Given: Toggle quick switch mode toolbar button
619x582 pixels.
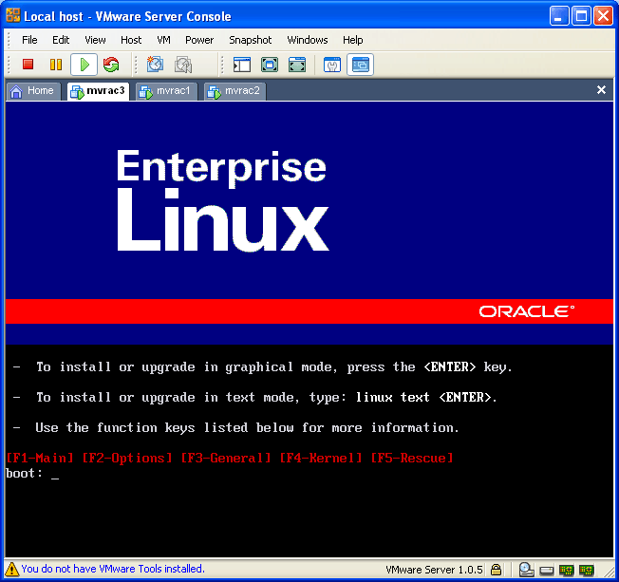Looking at the screenshot, I should pos(269,65).
